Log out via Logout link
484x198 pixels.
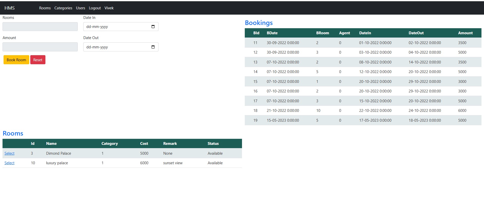[x=95, y=8]
